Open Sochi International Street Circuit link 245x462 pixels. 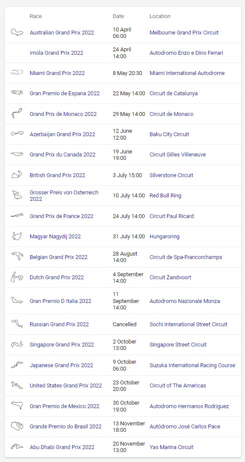coord(189,324)
